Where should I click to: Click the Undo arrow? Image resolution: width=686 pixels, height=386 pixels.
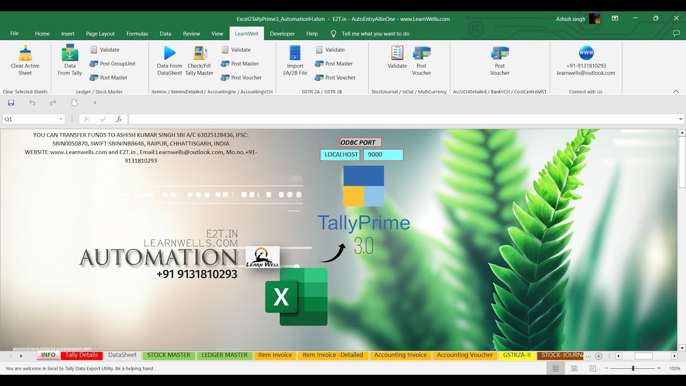(32, 102)
